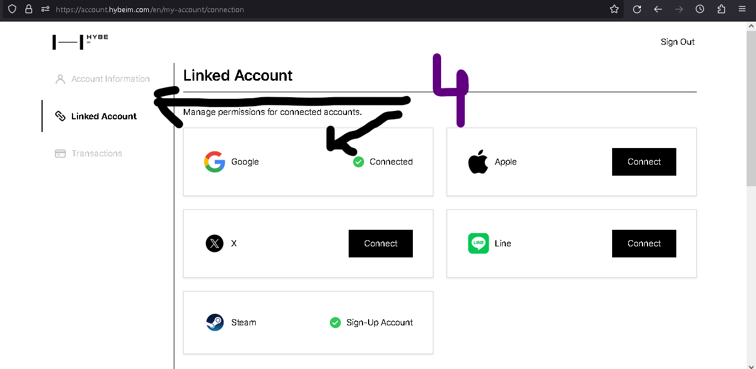Click the Sign Out link
This screenshot has height=369, width=756.
pyautogui.click(x=677, y=42)
